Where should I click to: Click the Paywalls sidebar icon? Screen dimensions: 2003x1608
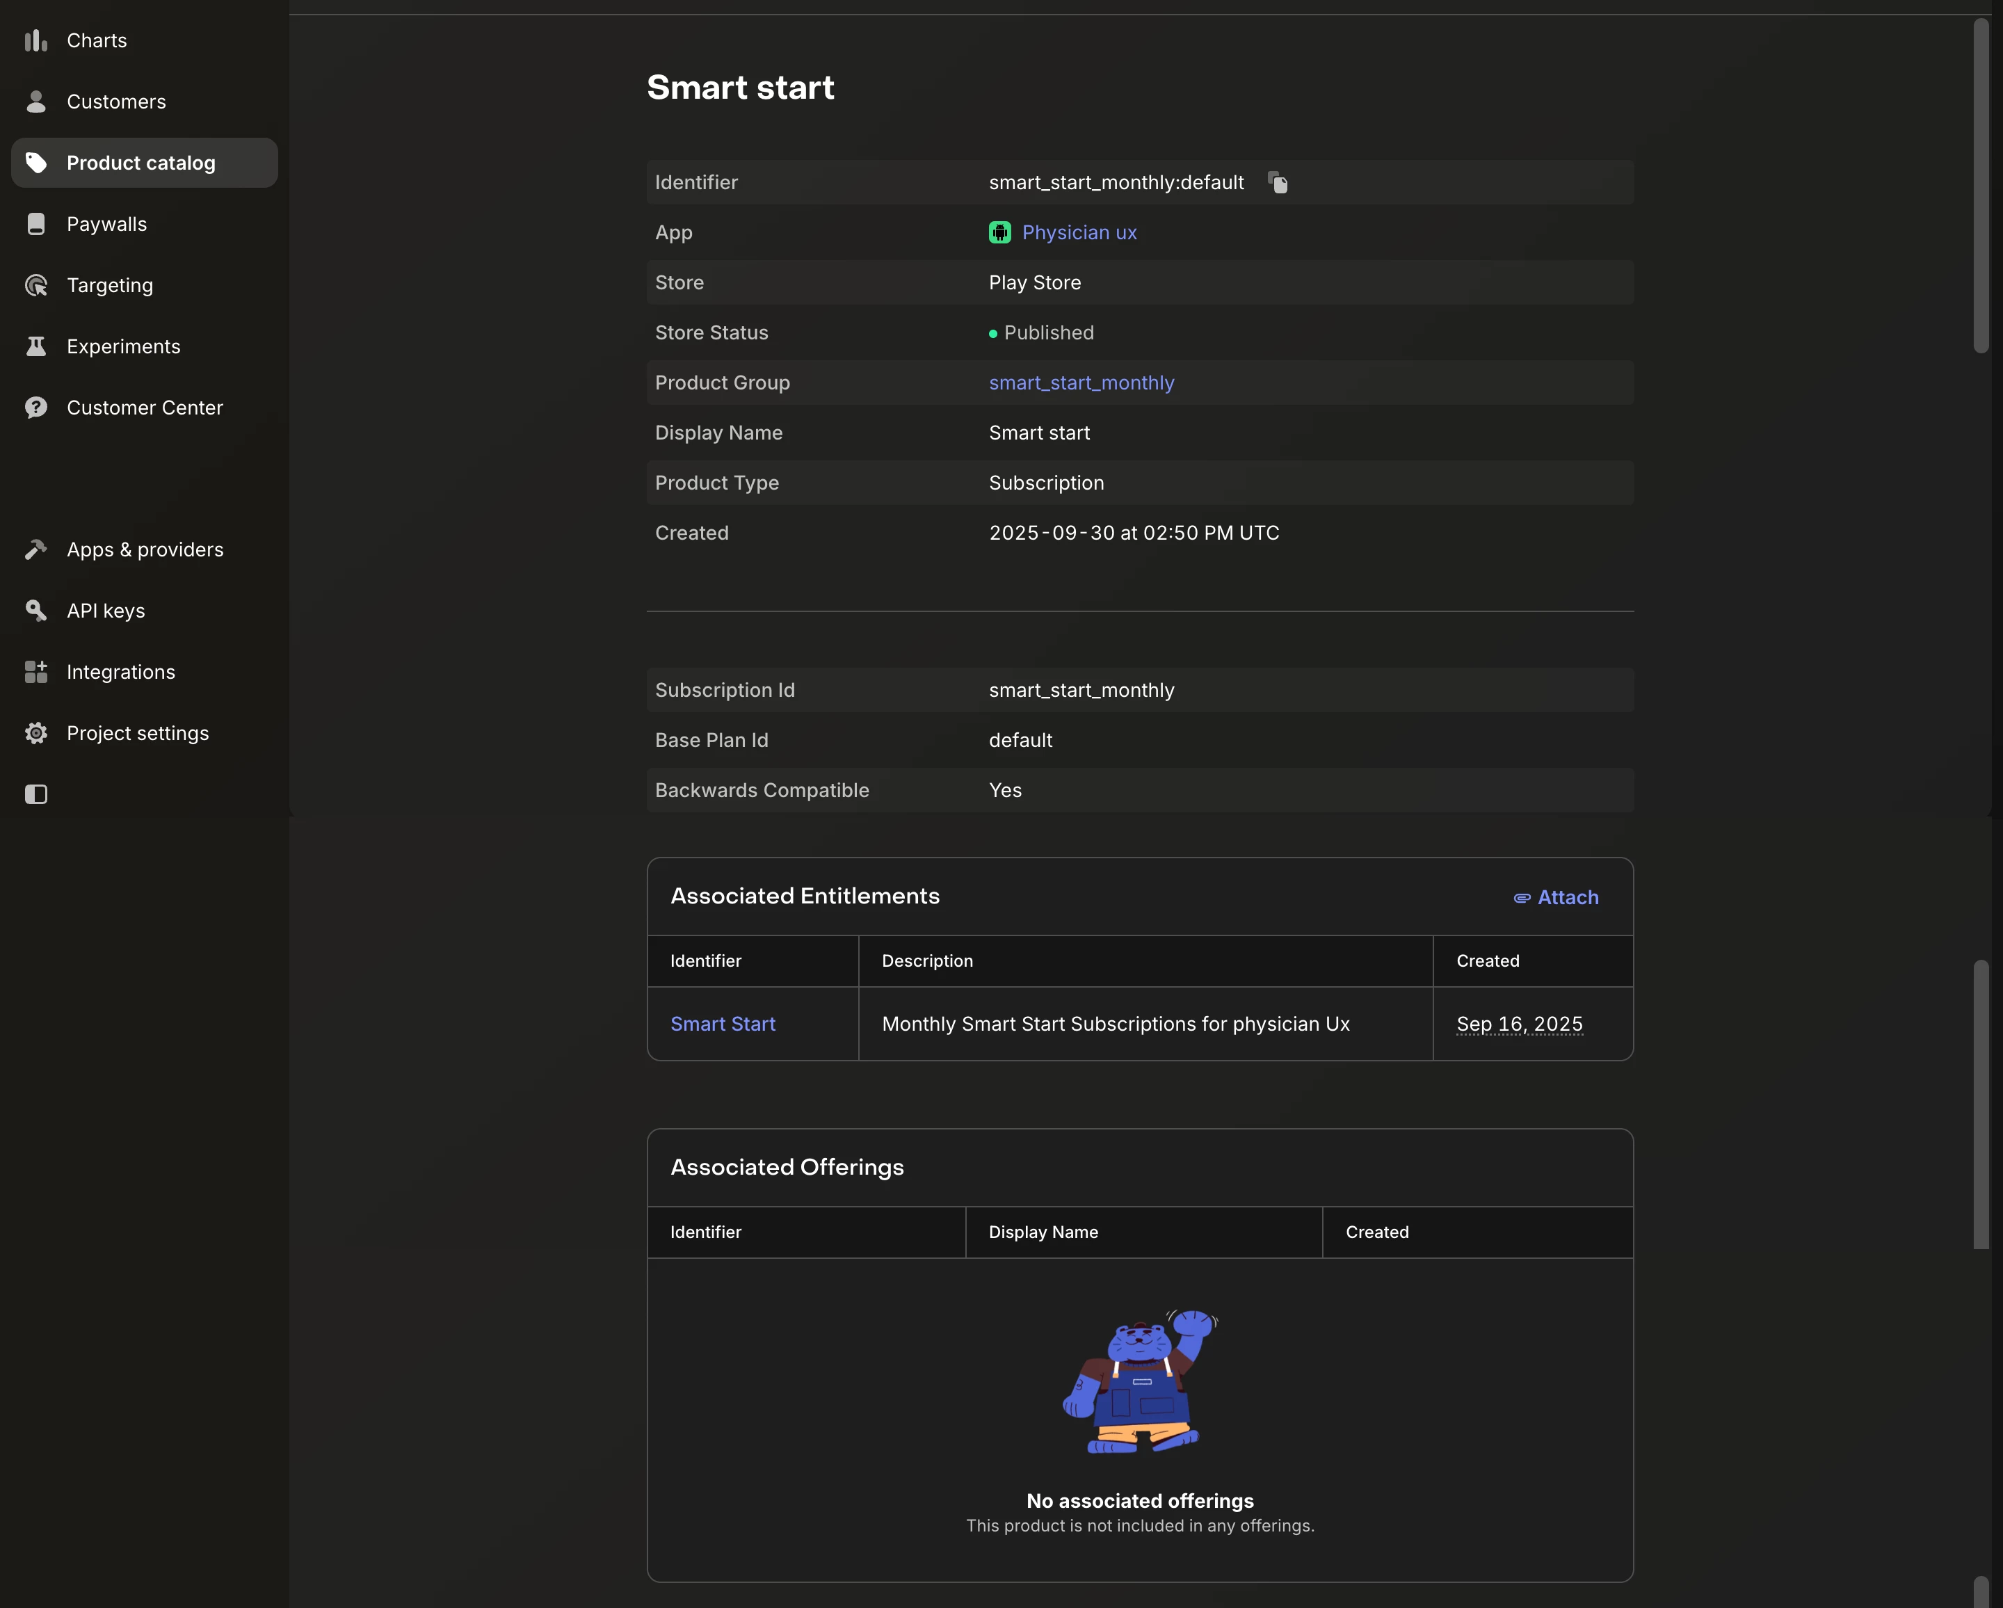click(x=35, y=224)
